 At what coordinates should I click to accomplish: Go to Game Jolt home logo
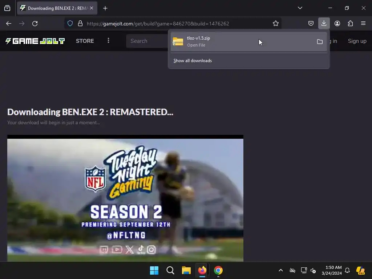(35, 41)
